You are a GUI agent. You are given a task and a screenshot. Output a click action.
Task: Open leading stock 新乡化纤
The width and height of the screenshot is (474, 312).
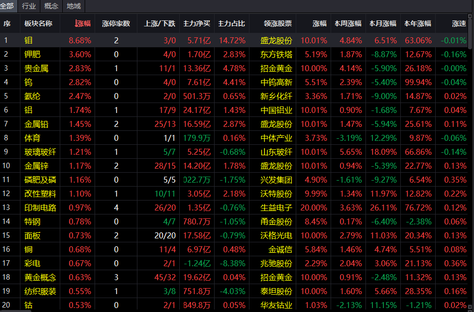tap(276, 96)
